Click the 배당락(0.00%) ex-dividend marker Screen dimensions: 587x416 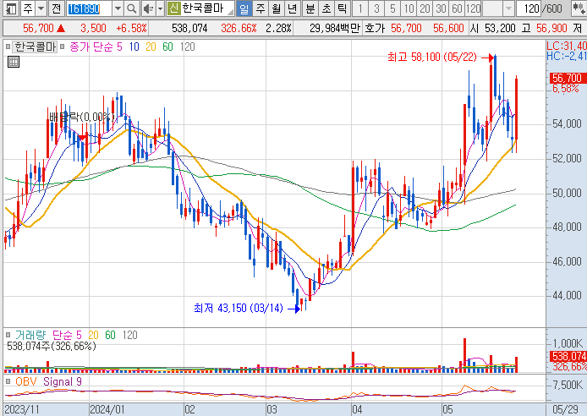[x=82, y=117]
